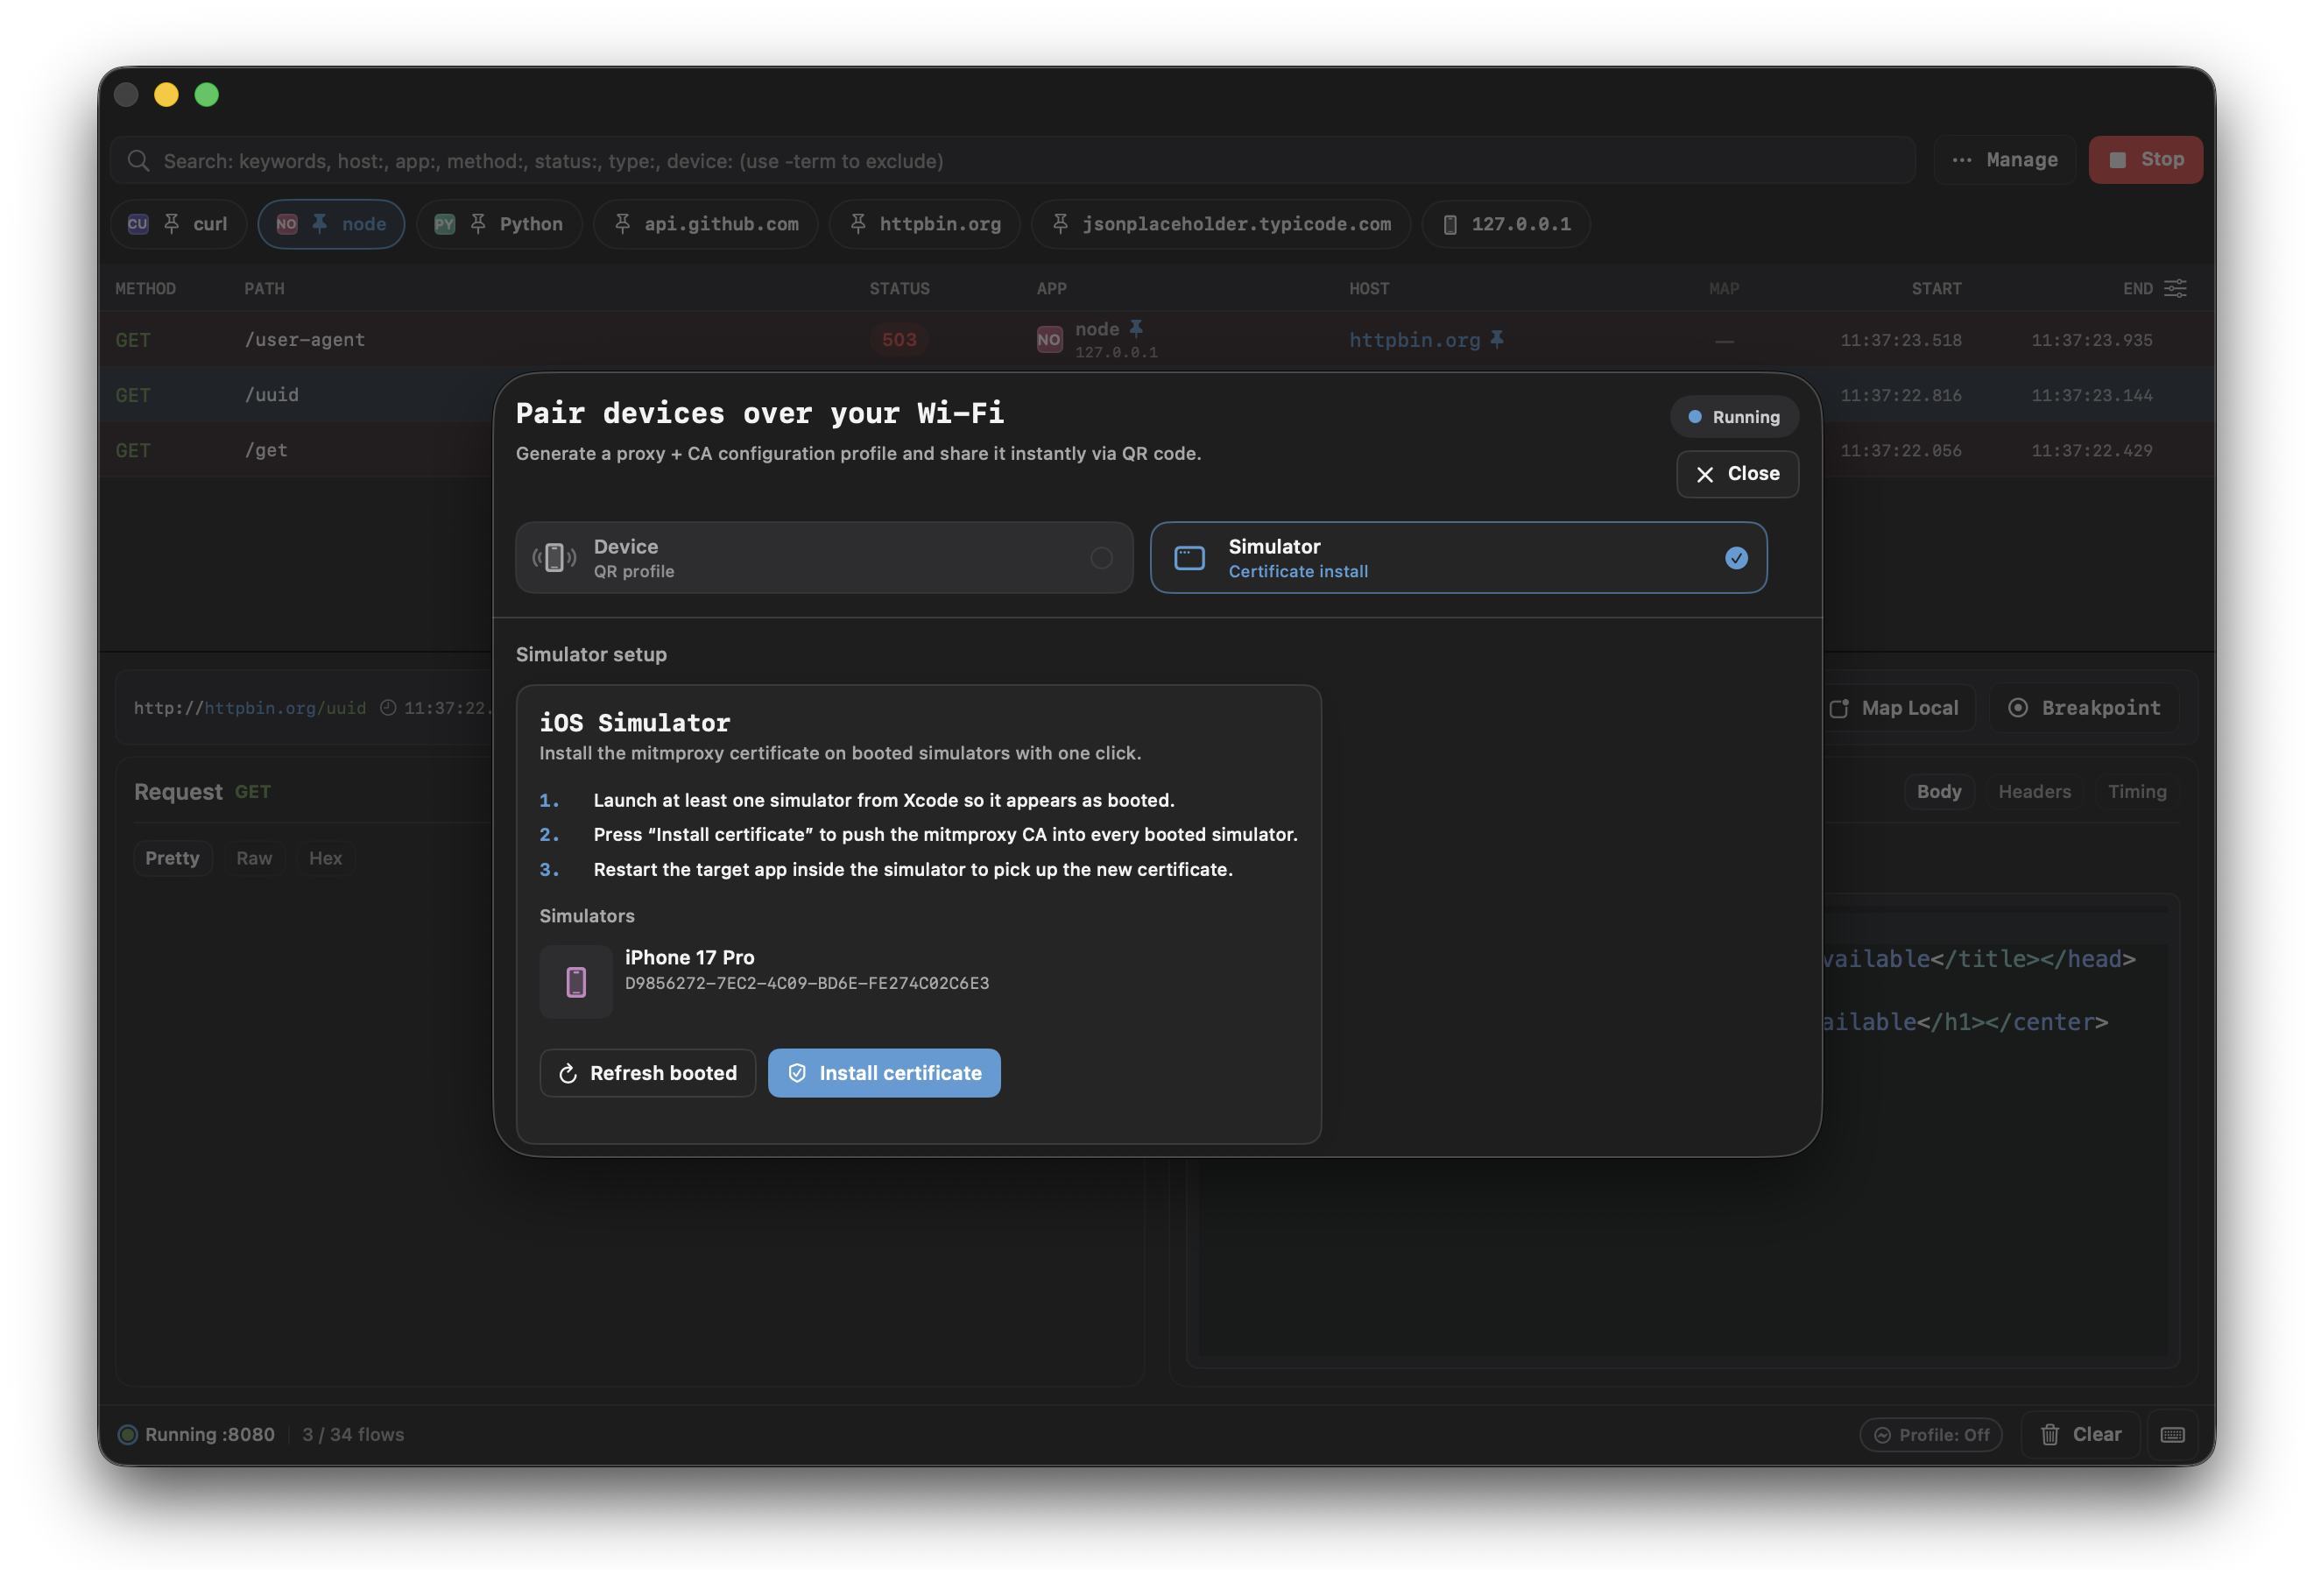Click the search magnifier icon
Image resolution: width=2314 pixels, height=1596 pixels.
coord(138,161)
